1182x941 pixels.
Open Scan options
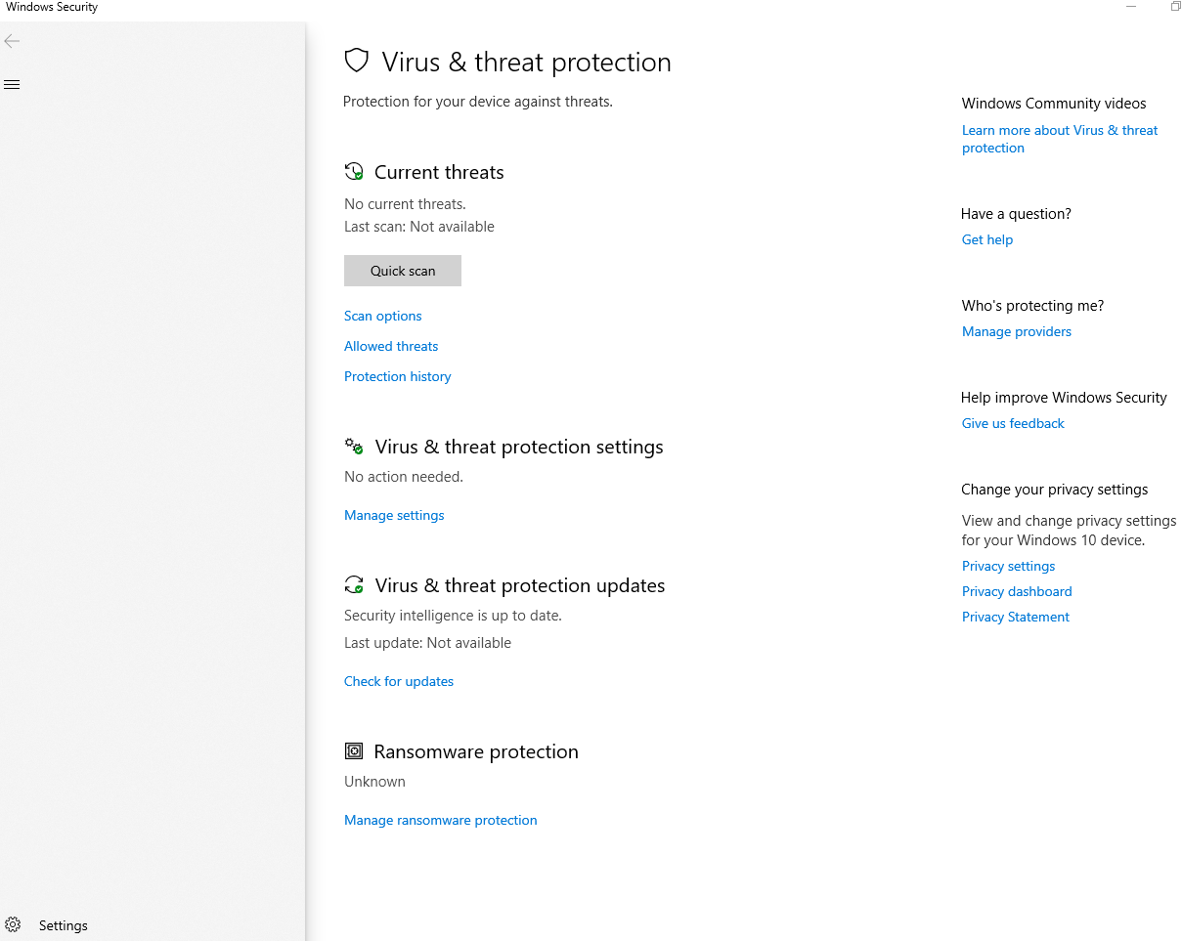click(383, 316)
